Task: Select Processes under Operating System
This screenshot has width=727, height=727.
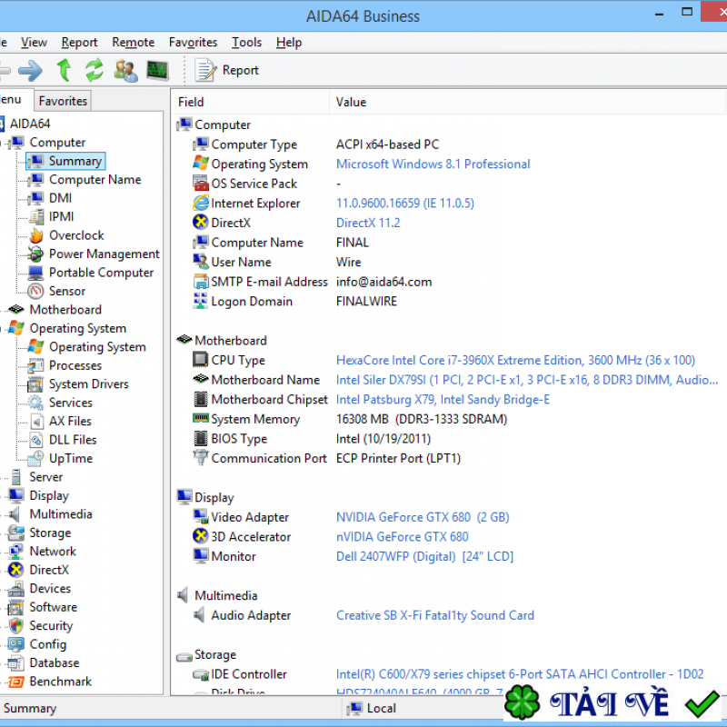Action: (75, 365)
